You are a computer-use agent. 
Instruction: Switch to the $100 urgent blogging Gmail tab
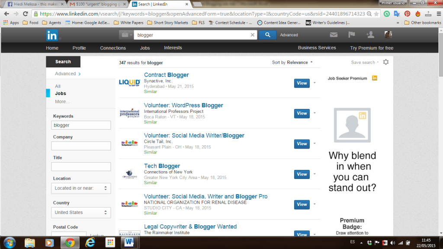tap(98, 4)
